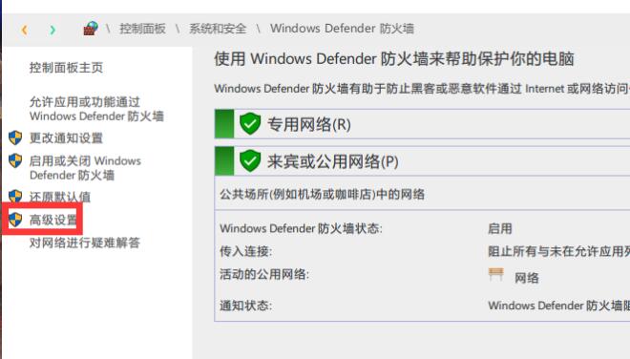630x359 pixels.
Task: Click the back navigation arrow
Action: tap(25, 30)
